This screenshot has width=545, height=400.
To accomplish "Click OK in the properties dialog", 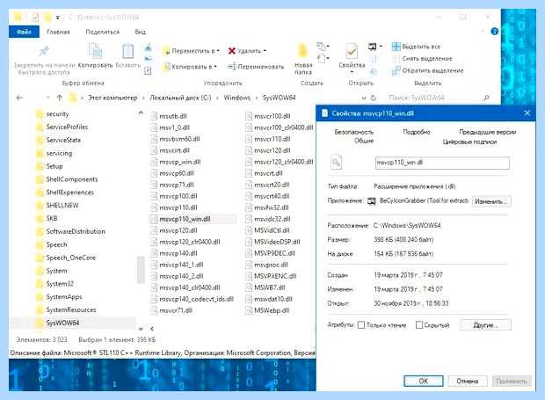I will [424, 381].
